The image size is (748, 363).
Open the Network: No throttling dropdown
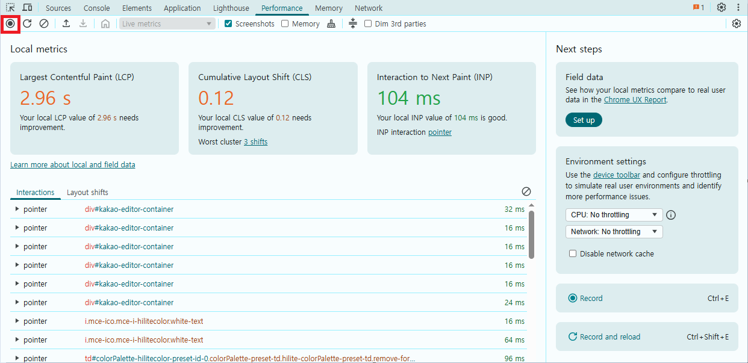pyautogui.click(x=614, y=232)
